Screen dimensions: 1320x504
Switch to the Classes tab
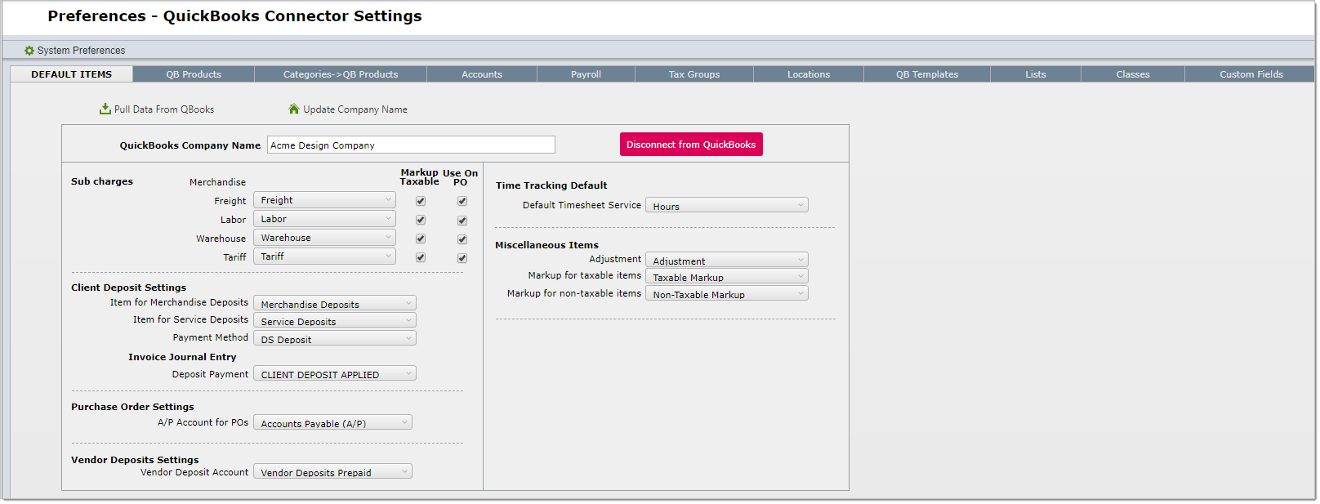click(1133, 74)
